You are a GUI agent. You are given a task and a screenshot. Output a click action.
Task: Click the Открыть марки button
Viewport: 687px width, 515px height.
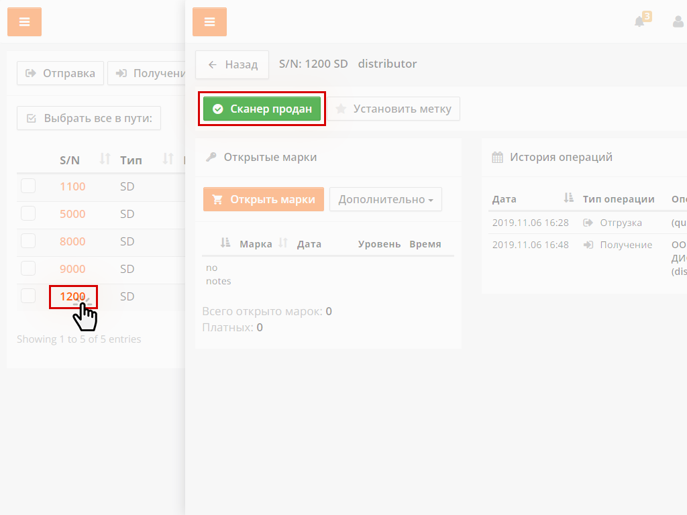tap(264, 199)
